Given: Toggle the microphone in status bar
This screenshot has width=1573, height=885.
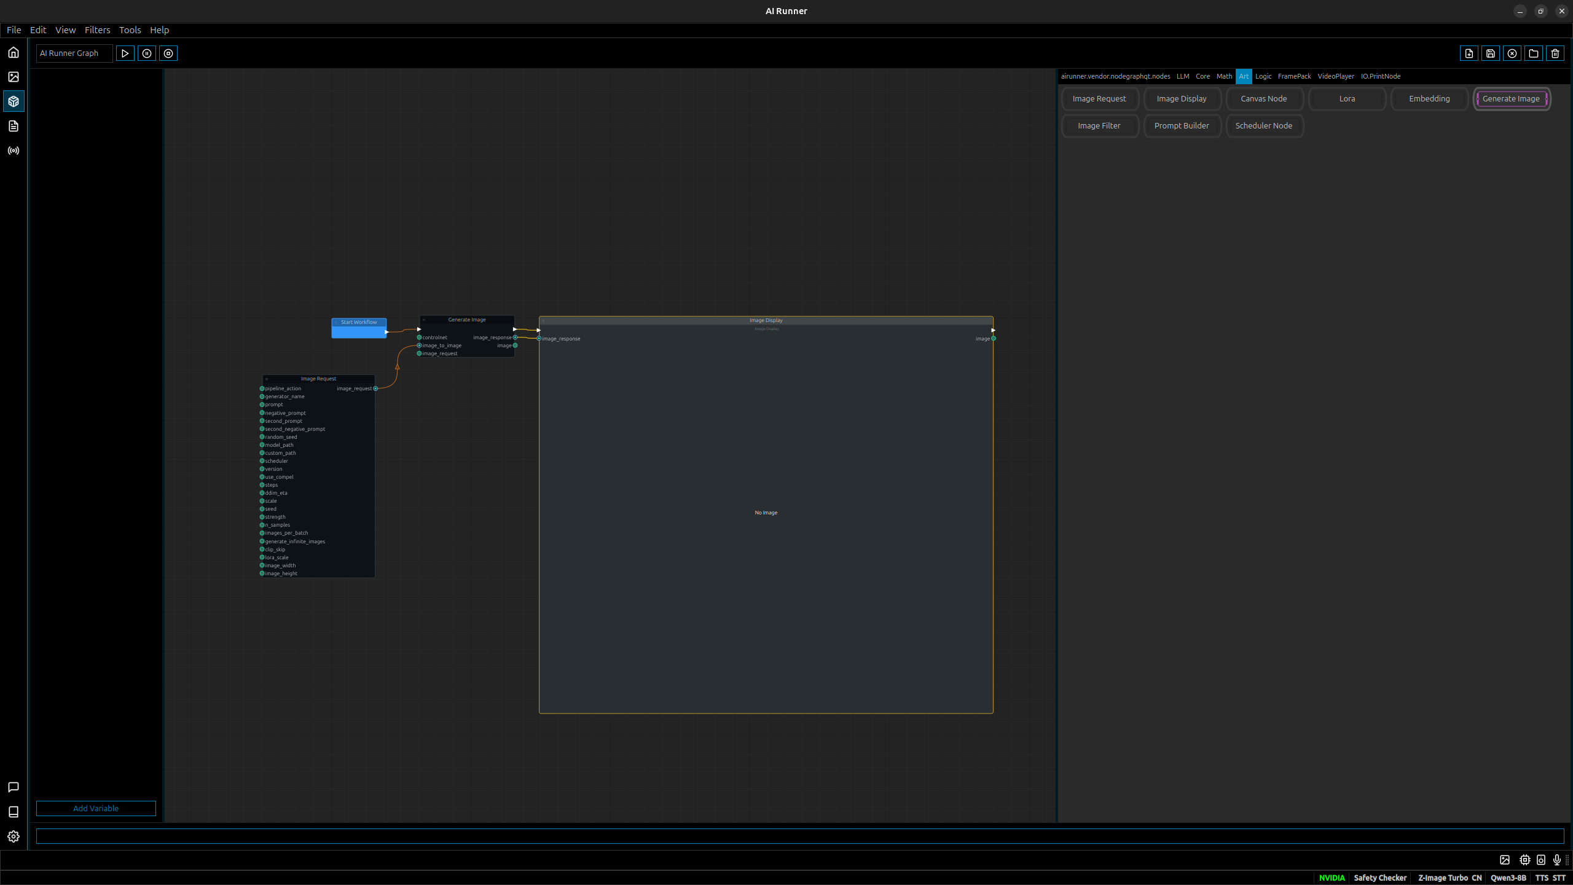Looking at the screenshot, I should (1556, 860).
